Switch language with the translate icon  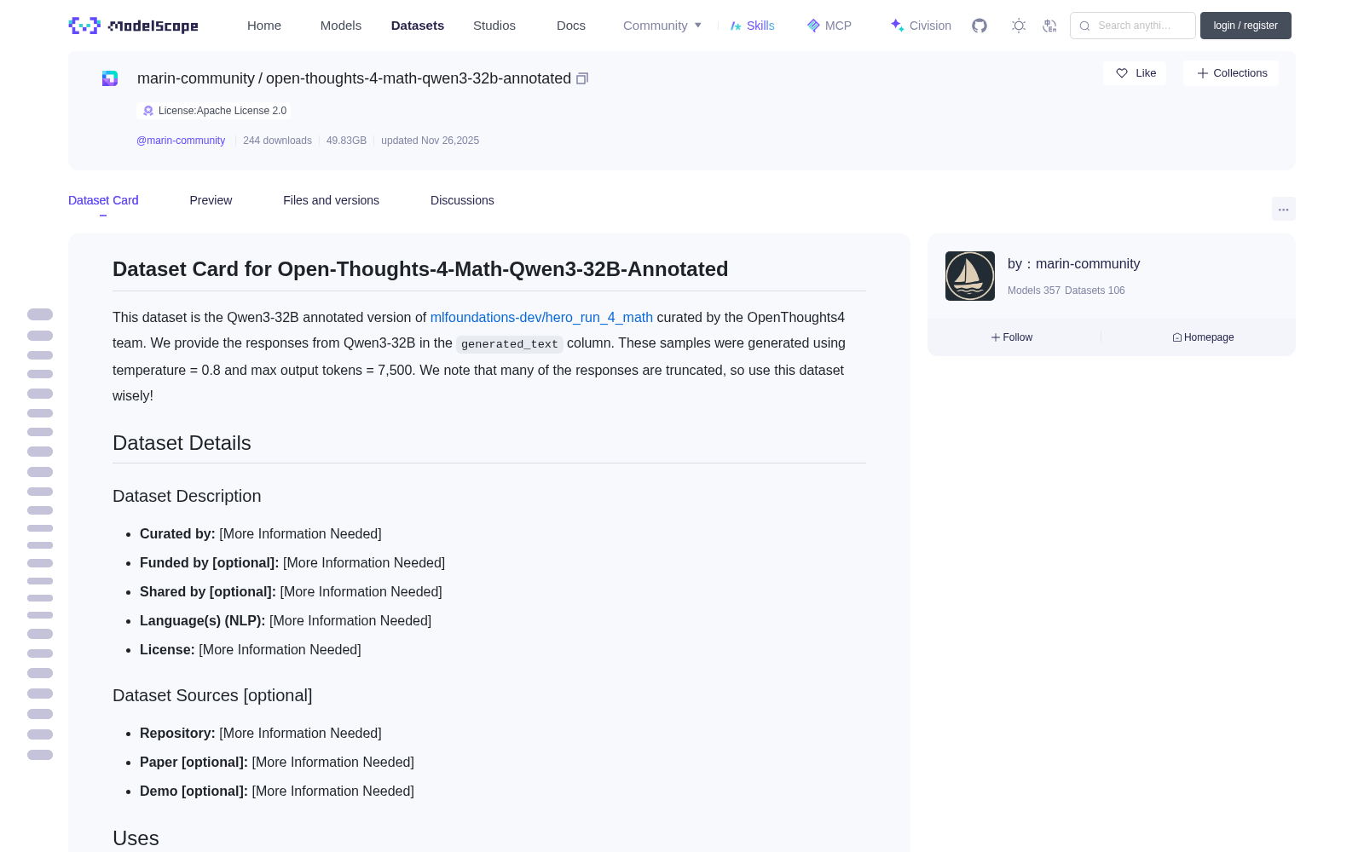(x=1050, y=26)
